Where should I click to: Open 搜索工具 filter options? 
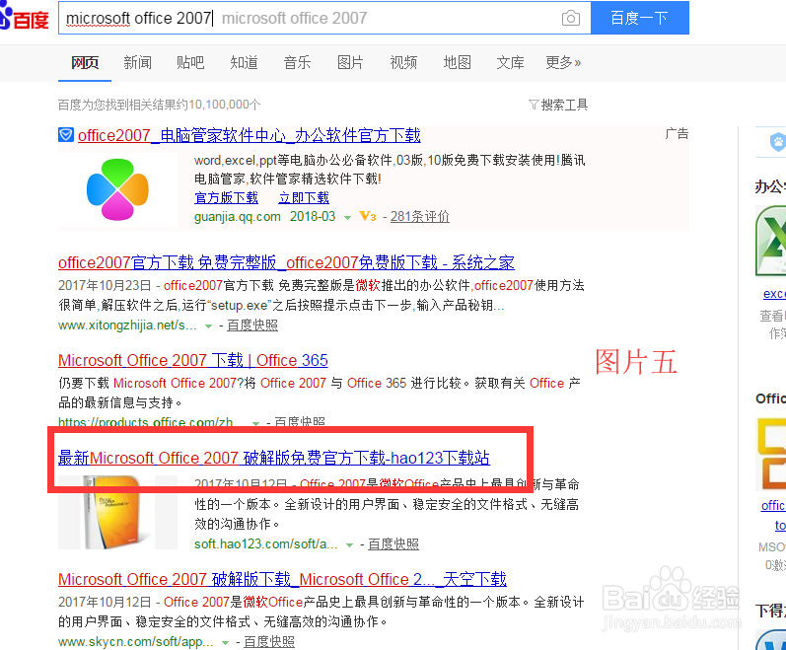pyautogui.click(x=558, y=105)
